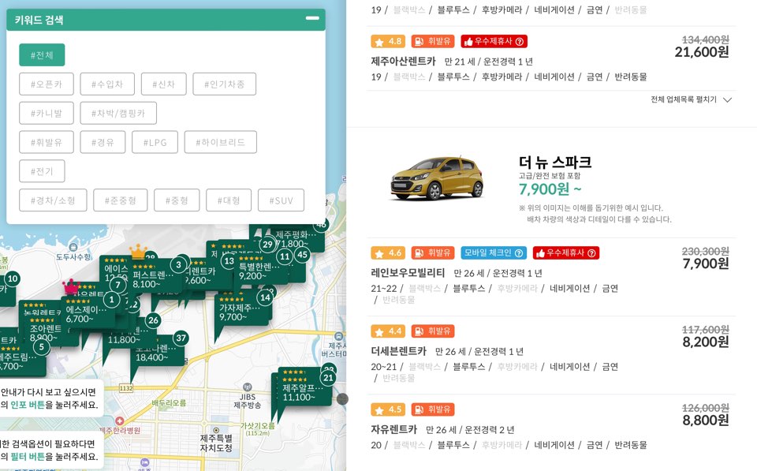Open 레인보우모빌리티 listing

pyautogui.click(x=408, y=273)
